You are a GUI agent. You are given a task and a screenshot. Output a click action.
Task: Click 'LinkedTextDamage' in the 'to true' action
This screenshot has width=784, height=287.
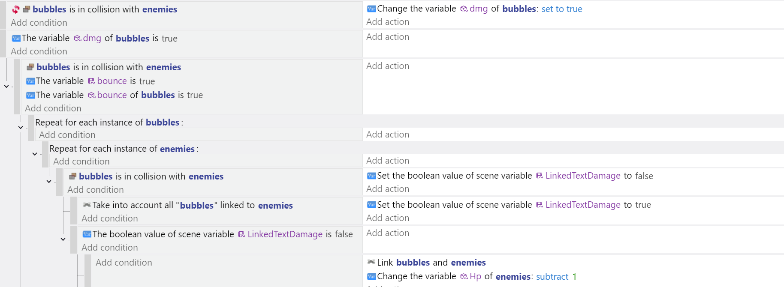coord(583,205)
